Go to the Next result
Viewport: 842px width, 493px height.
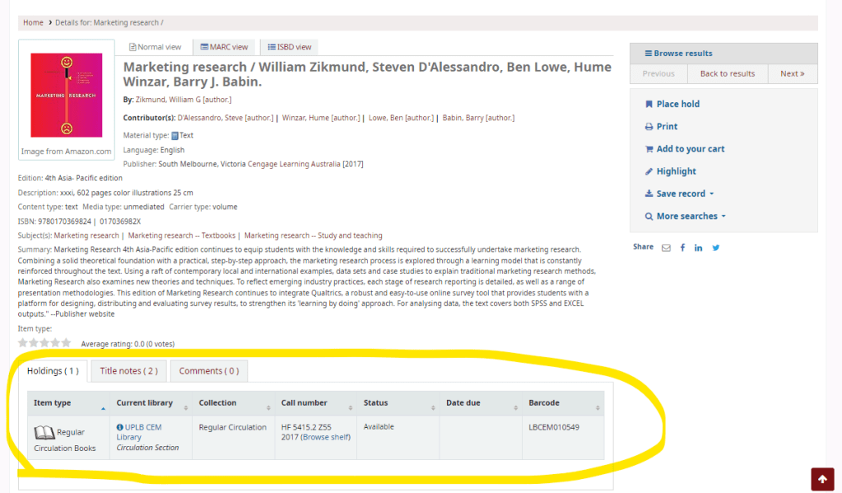792,74
